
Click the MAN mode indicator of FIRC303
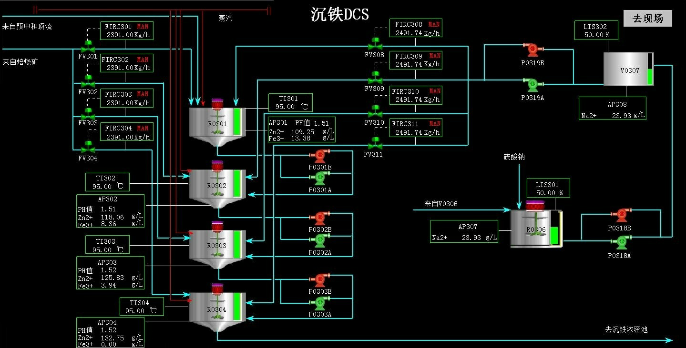[x=143, y=94]
